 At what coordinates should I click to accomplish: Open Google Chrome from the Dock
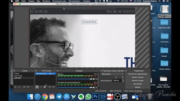tap(45, 97)
